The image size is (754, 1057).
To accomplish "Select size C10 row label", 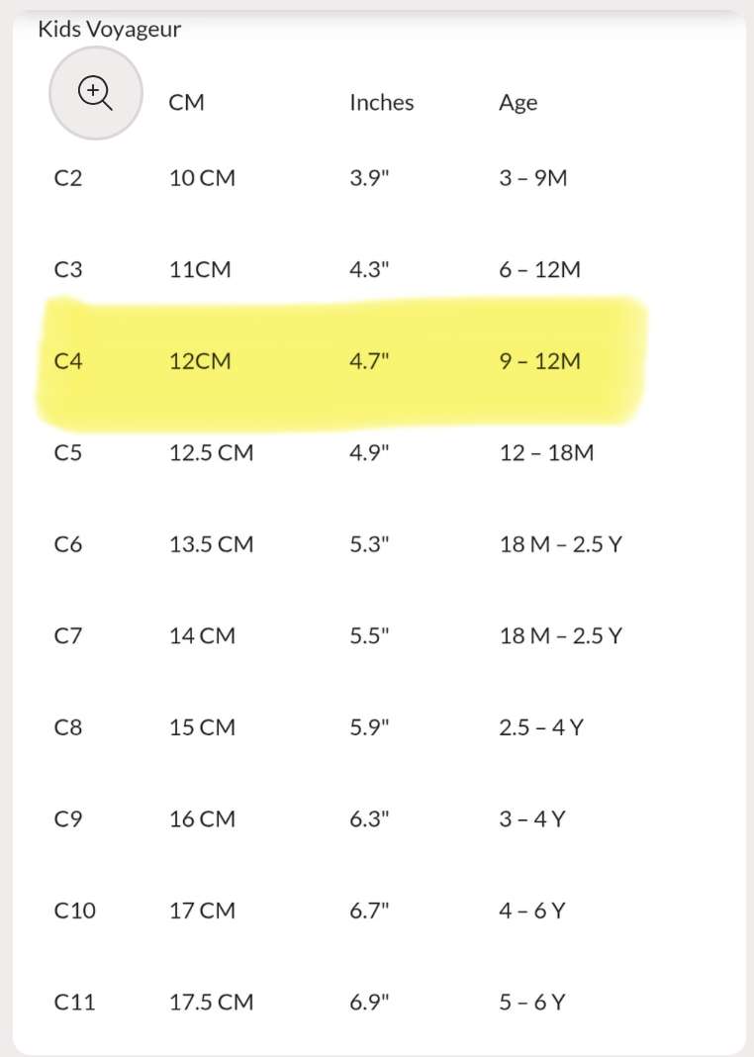I will 75,911.
